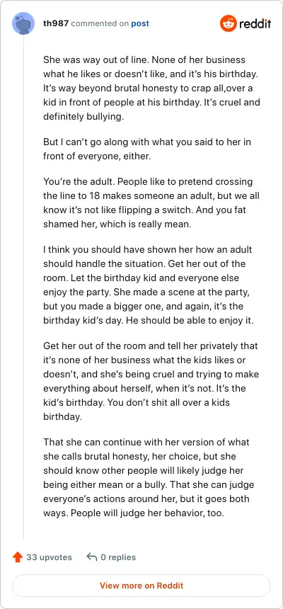This screenshot has width=283, height=609.
Task: Open the "0 replies" label
Action: 118,557
